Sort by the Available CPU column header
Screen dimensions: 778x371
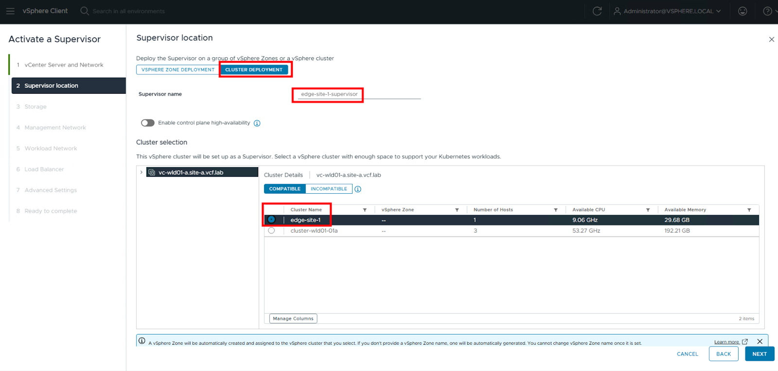point(589,210)
